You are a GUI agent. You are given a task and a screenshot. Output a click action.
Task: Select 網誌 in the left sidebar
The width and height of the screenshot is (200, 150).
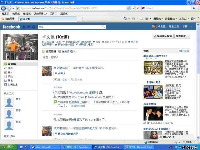(10, 76)
